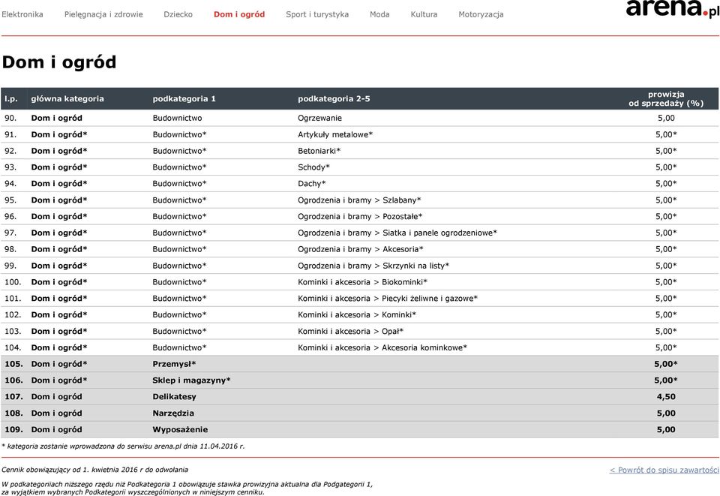
Task: Go to Sport i turystyka tab
Action: coord(317,14)
